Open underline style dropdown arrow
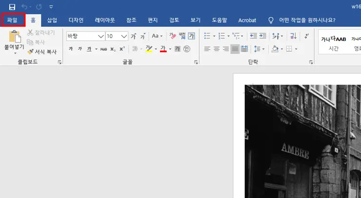 click(96, 49)
